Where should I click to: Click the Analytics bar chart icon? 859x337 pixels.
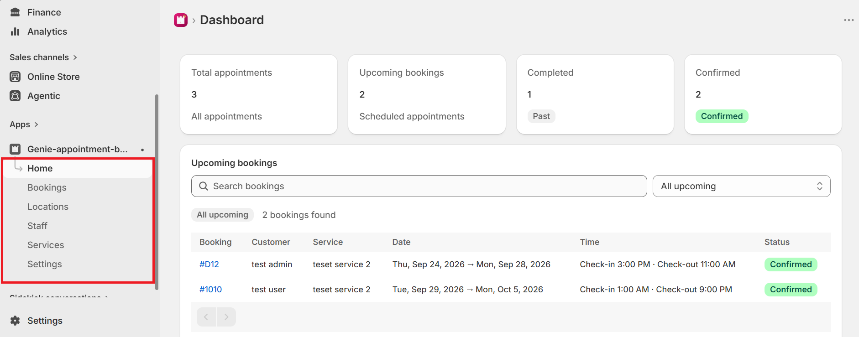tap(15, 31)
